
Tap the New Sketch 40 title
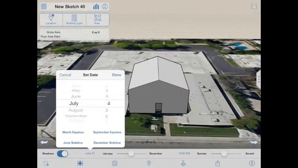point(70,7)
